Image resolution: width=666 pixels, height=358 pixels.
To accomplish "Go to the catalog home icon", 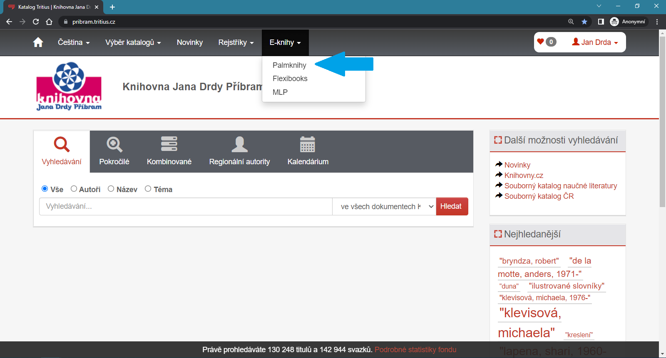I will click(38, 42).
